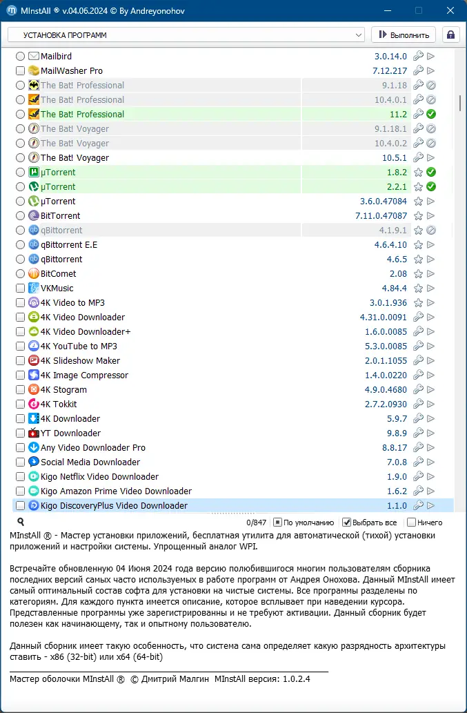Click 'VKMusic' entry text
The image size is (467, 713).
57,289
